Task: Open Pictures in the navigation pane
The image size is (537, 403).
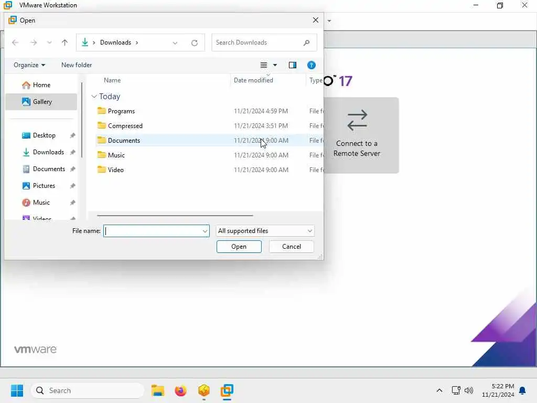Action: coord(41,186)
